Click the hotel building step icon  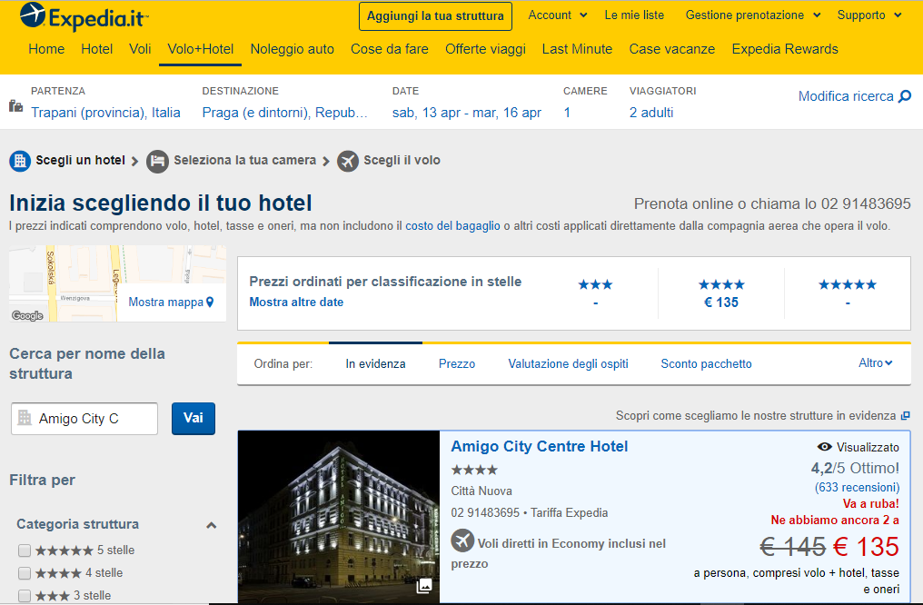[20, 161]
